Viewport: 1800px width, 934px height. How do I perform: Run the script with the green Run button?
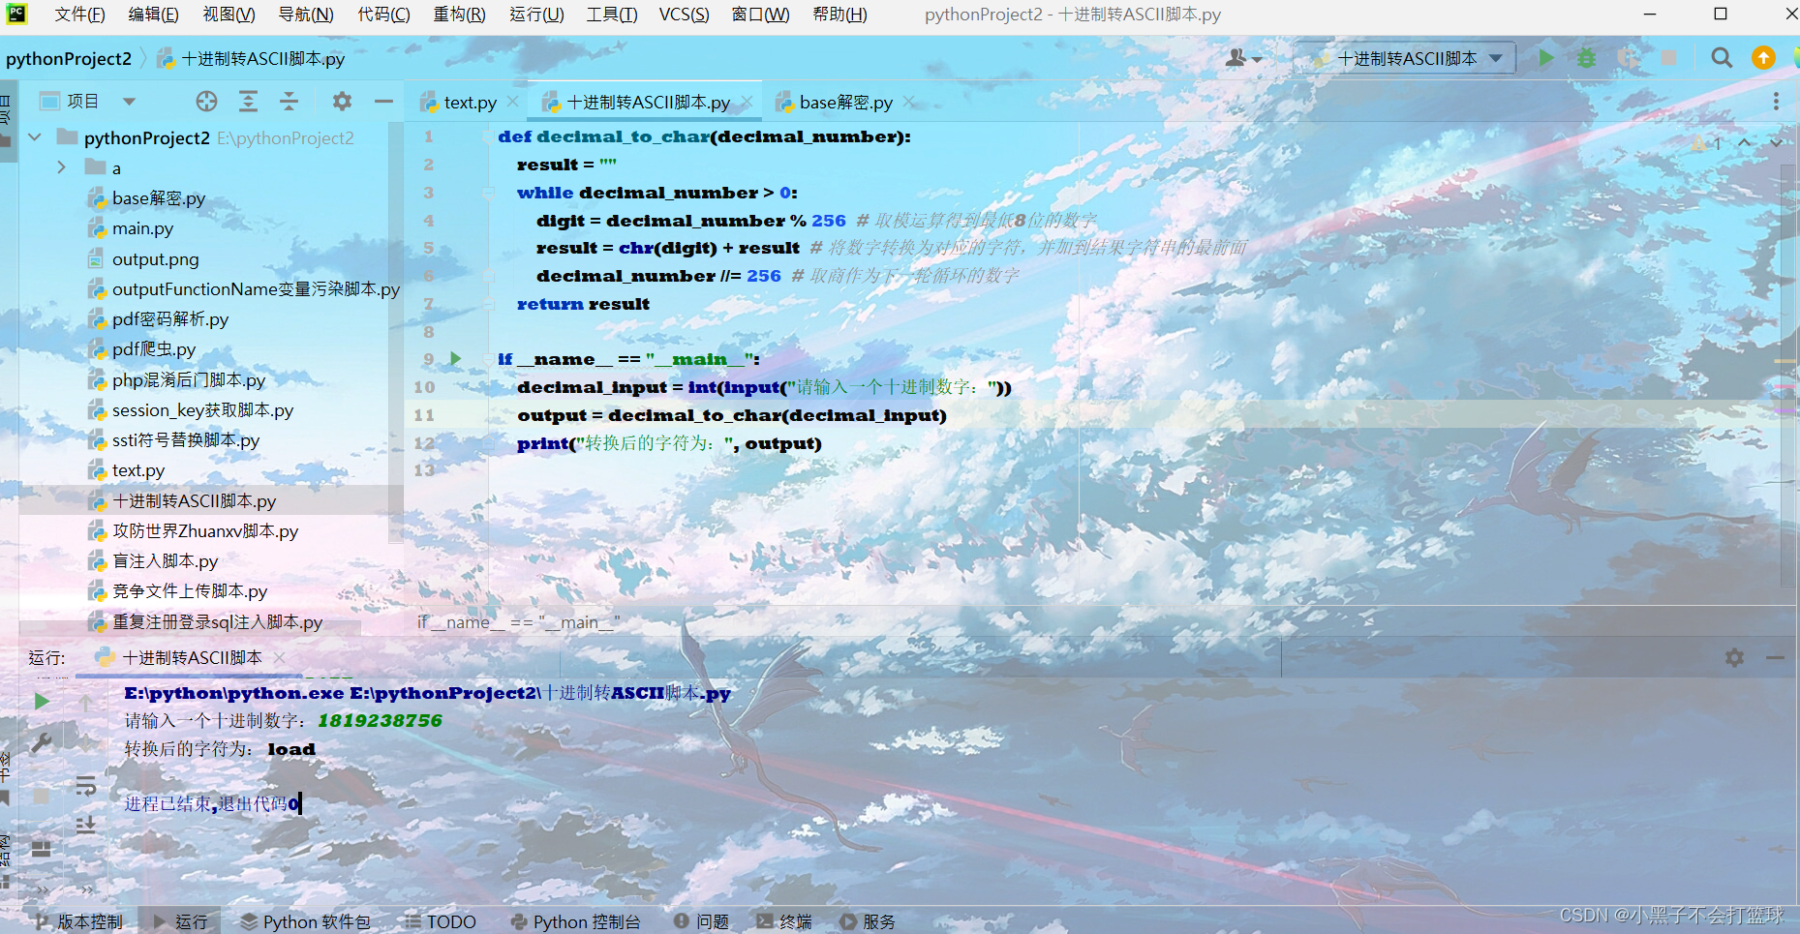point(1545,58)
